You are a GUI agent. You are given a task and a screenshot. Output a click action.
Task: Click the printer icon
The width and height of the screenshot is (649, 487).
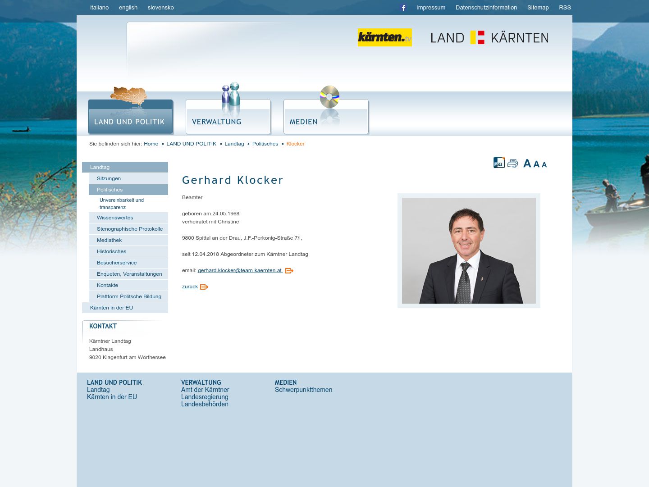pyautogui.click(x=513, y=163)
